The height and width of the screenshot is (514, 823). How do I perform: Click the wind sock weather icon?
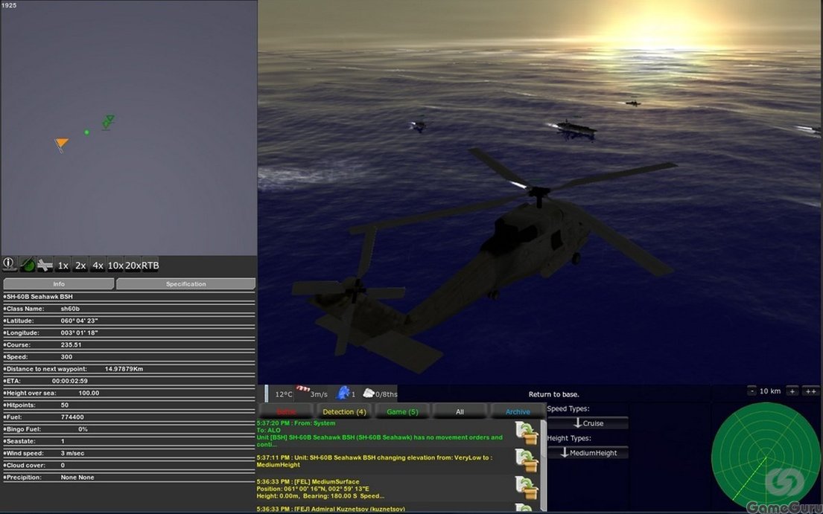pos(303,391)
